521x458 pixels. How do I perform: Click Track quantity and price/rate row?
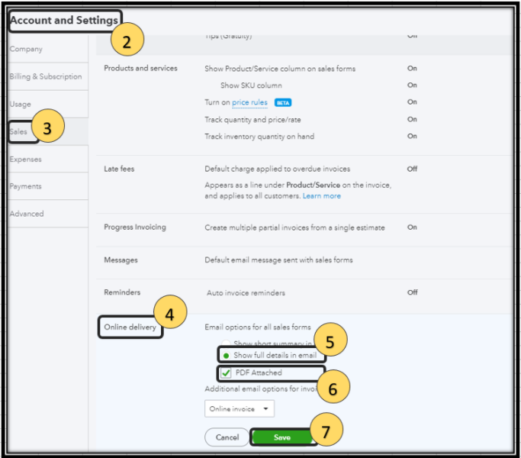[252, 120]
